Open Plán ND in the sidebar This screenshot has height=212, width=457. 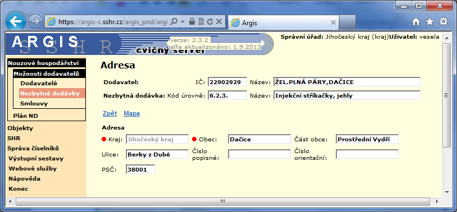point(26,116)
